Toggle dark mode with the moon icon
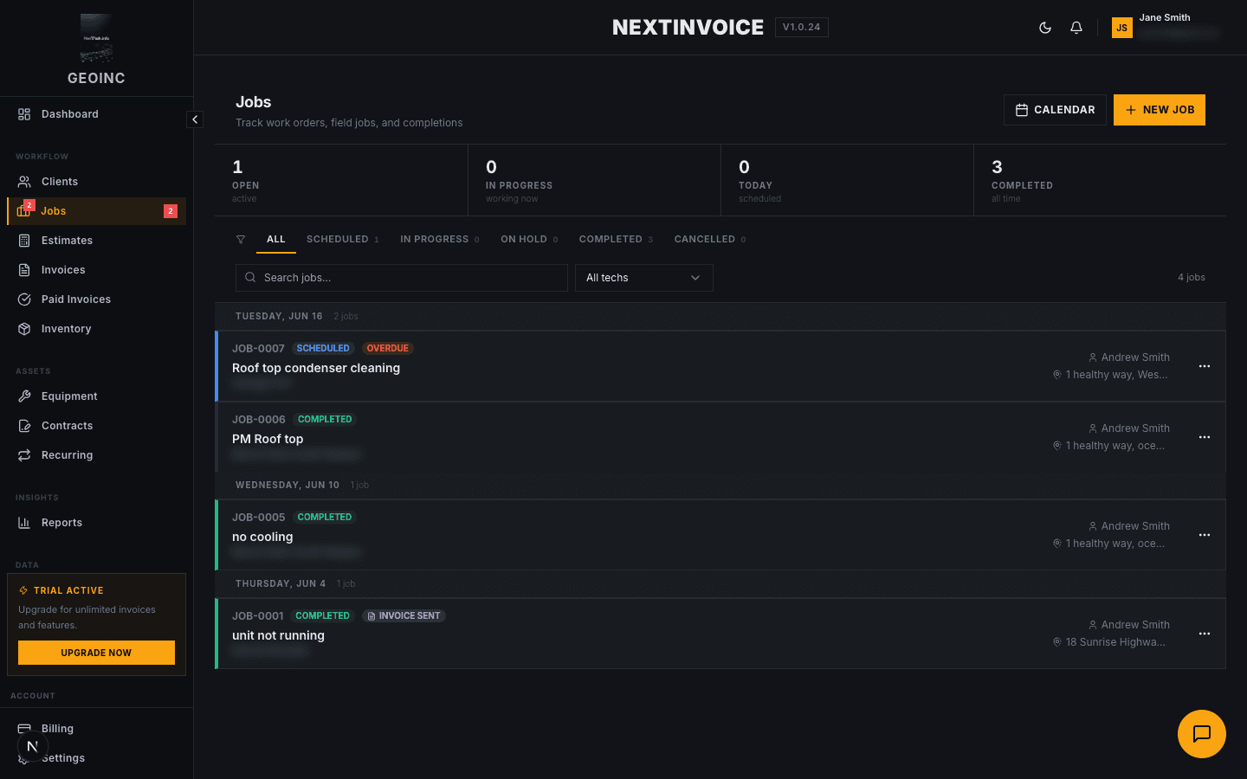 (1045, 28)
